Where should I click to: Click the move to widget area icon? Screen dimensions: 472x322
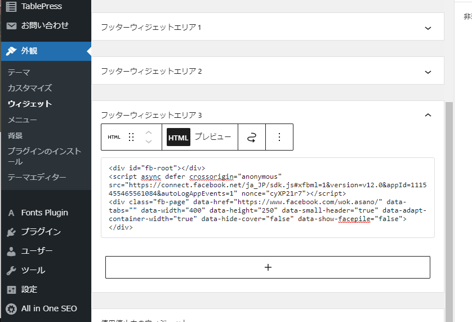[252, 137]
